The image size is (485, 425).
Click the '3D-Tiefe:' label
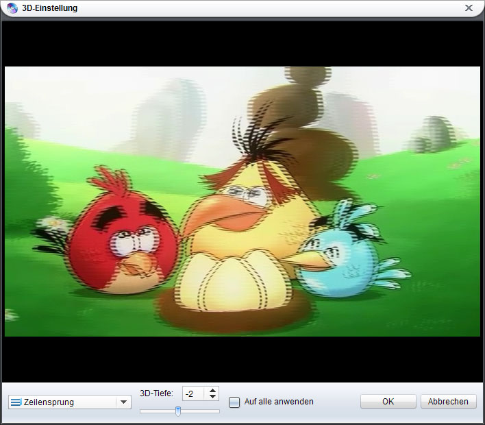click(x=156, y=393)
